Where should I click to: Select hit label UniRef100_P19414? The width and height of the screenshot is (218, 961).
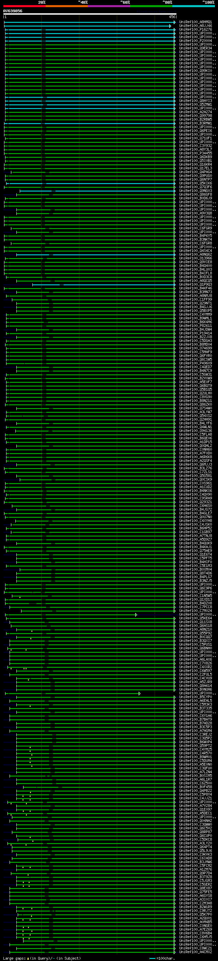[x=195, y=333]
